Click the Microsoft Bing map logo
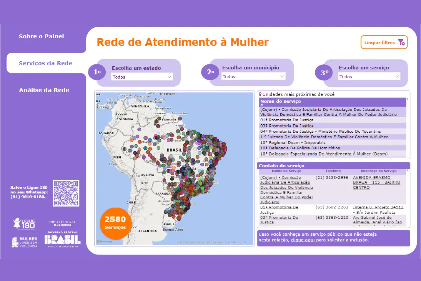 tap(104, 242)
